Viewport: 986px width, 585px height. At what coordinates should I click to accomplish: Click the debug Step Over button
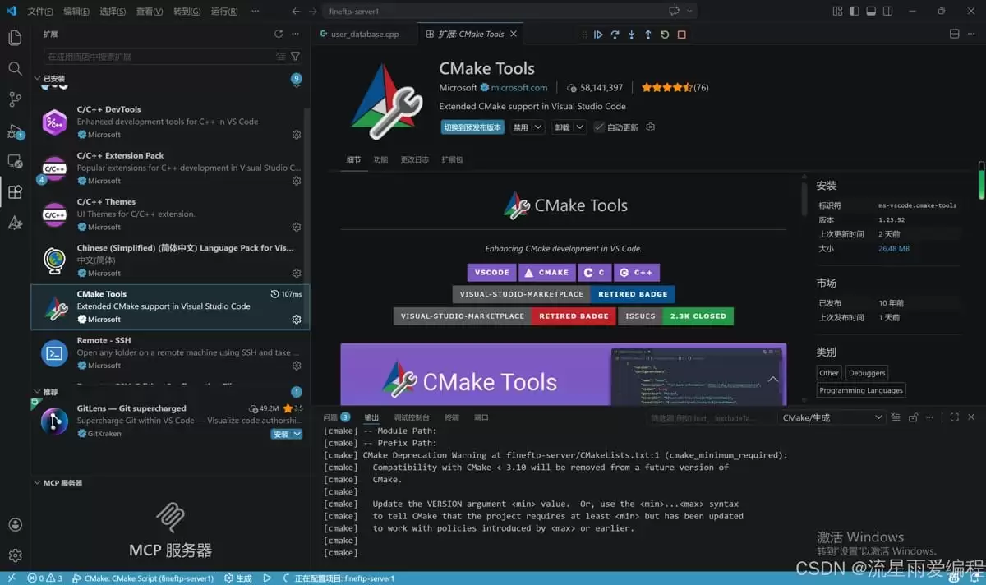pos(615,35)
